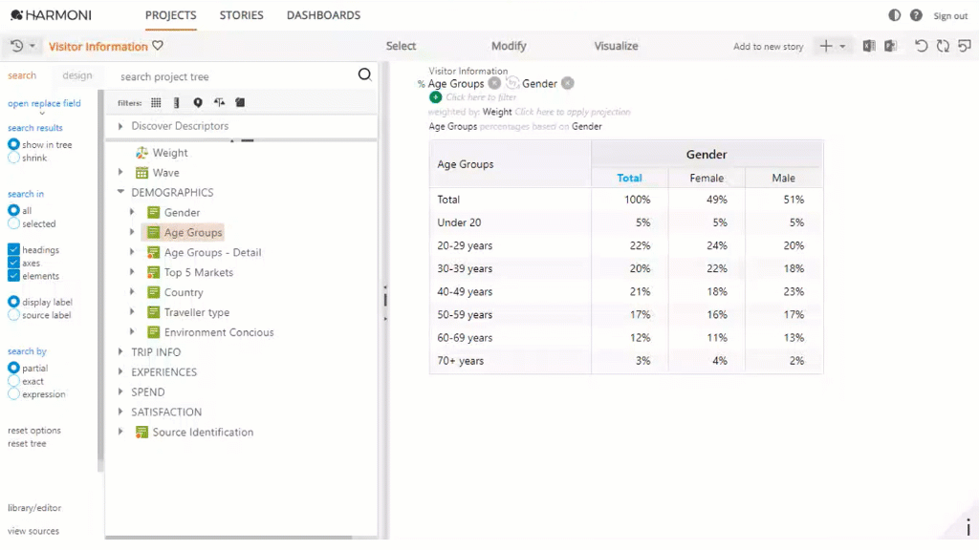This screenshot has height=550, width=979.
Task: Export the table to PowerPoint
Action: [890, 46]
